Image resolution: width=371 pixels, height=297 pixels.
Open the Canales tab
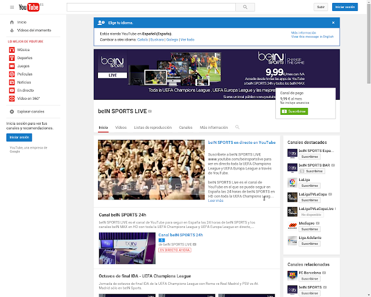185,128
